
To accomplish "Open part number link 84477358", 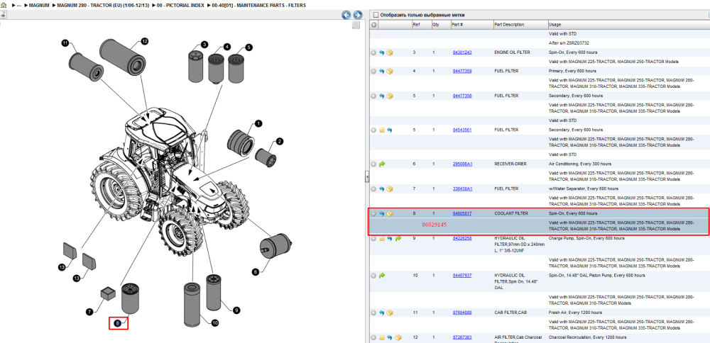I will [x=462, y=96].
